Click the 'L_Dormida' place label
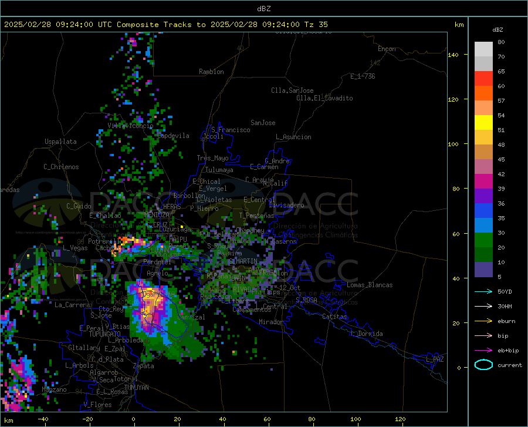 click(366, 334)
